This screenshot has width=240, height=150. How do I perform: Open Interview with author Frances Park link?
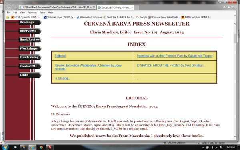point(175,56)
